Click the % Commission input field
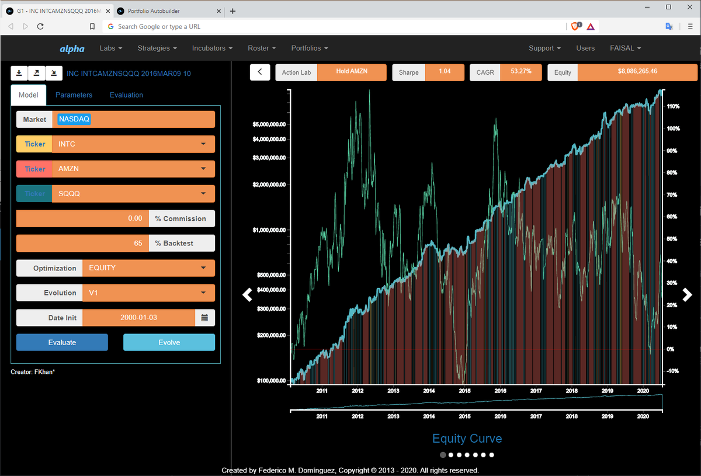The height and width of the screenshot is (476, 701). pyautogui.click(x=82, y=218)
